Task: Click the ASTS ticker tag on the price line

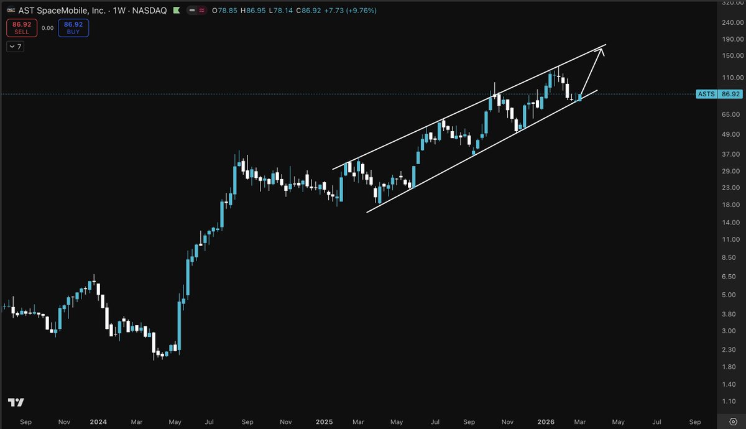Action: coord(707,95)
